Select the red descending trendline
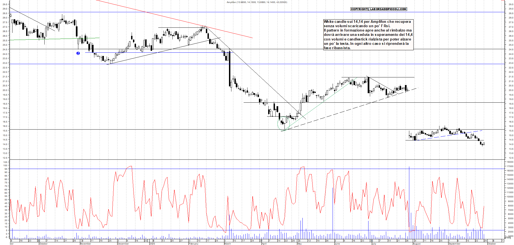 click(174, 19)
